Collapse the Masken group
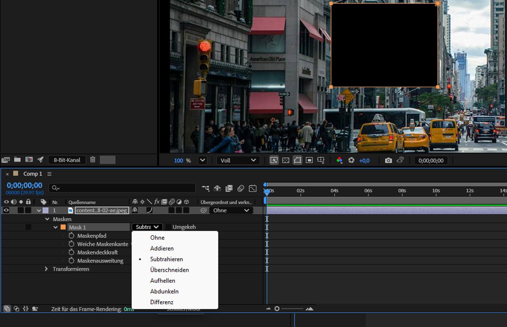The width and height of the screenshot is (507, 327). coord(47,219)
